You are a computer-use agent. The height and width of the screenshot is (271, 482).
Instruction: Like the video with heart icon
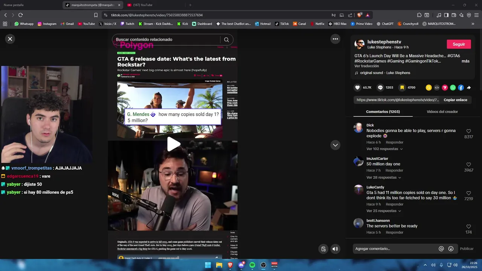click(x=357, y=87)
